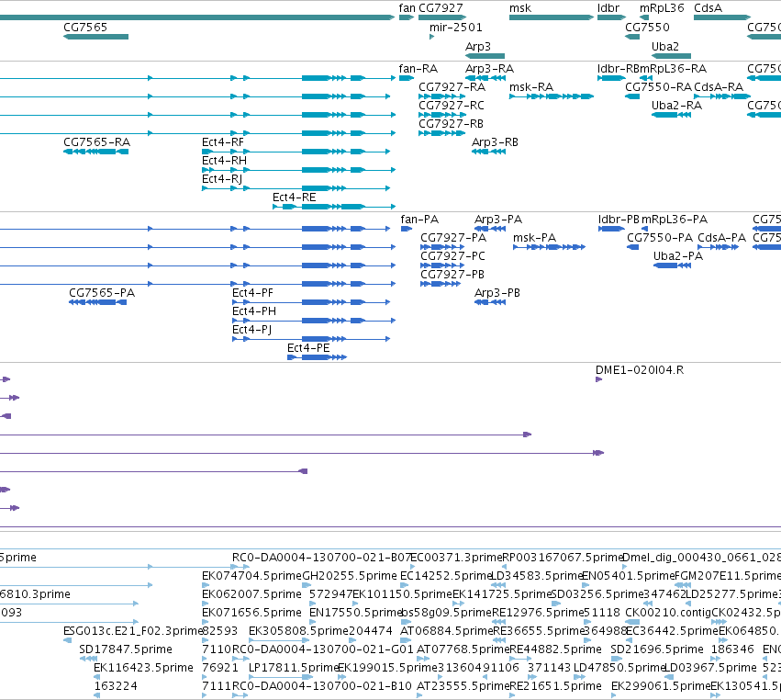This screenshot has width=781, height=700.
Task: Click the CG7550-RA transcript
Action: [x=632, y=96]
